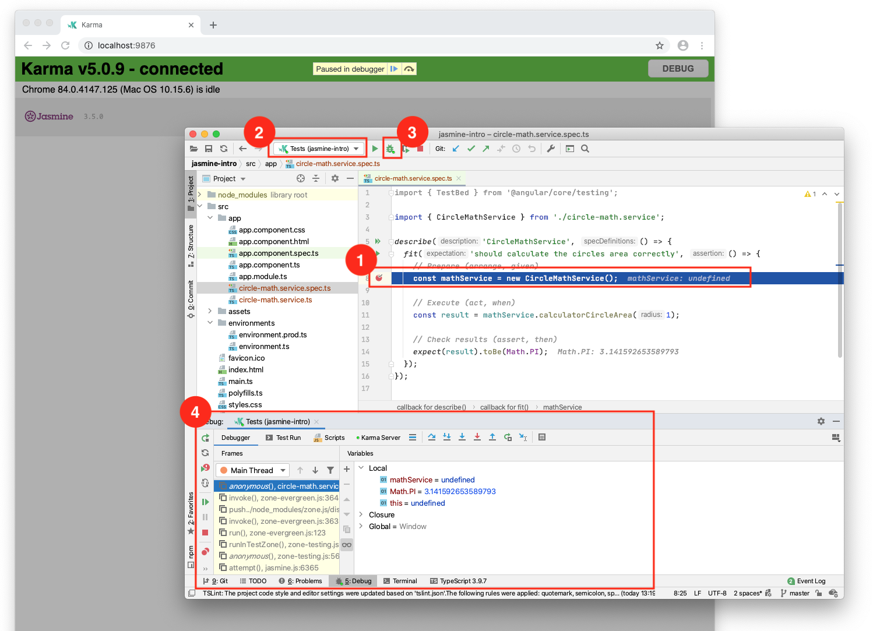Click the Git commit checkmark icon

tap(471, 149)
